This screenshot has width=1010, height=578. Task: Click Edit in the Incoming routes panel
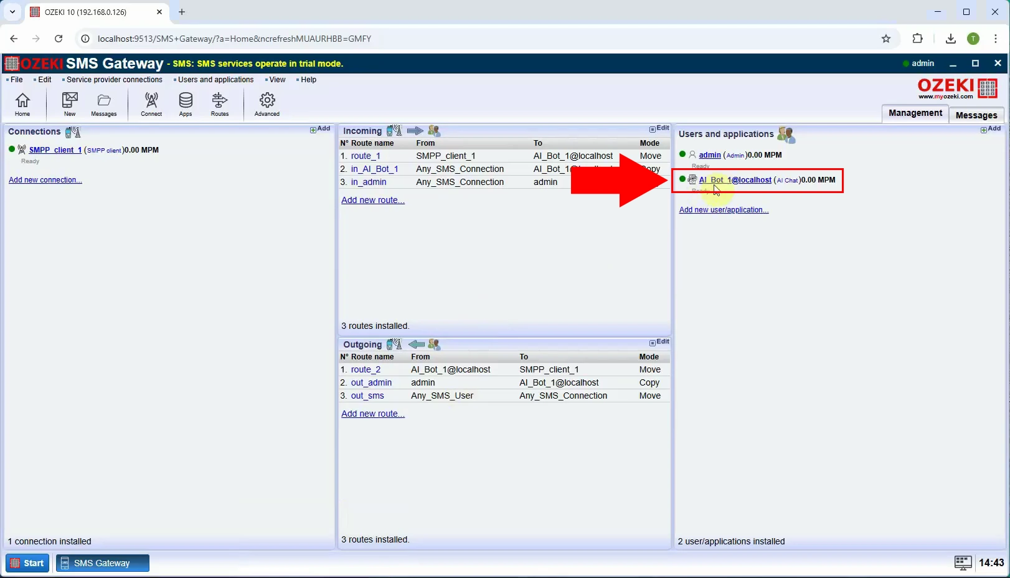[659, 128]
